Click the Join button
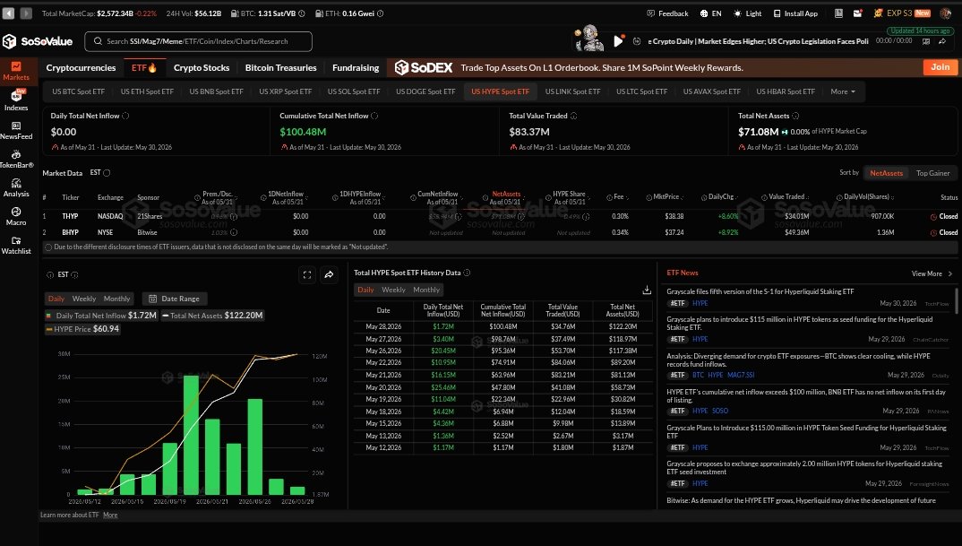This screenshot has width=962, height=546. point(940,67)
